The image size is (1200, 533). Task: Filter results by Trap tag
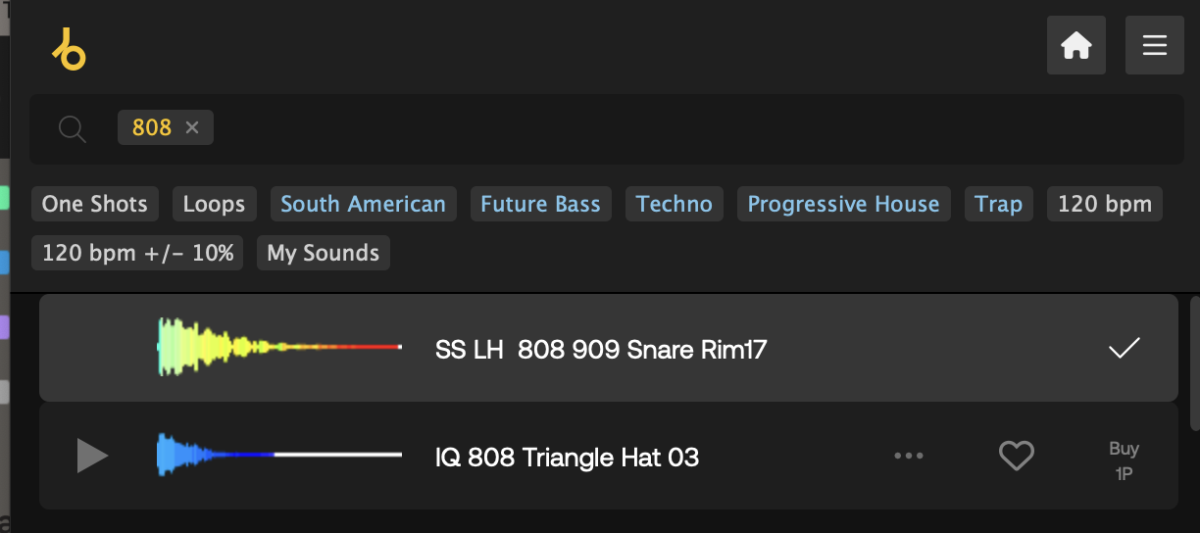point(998,204)
